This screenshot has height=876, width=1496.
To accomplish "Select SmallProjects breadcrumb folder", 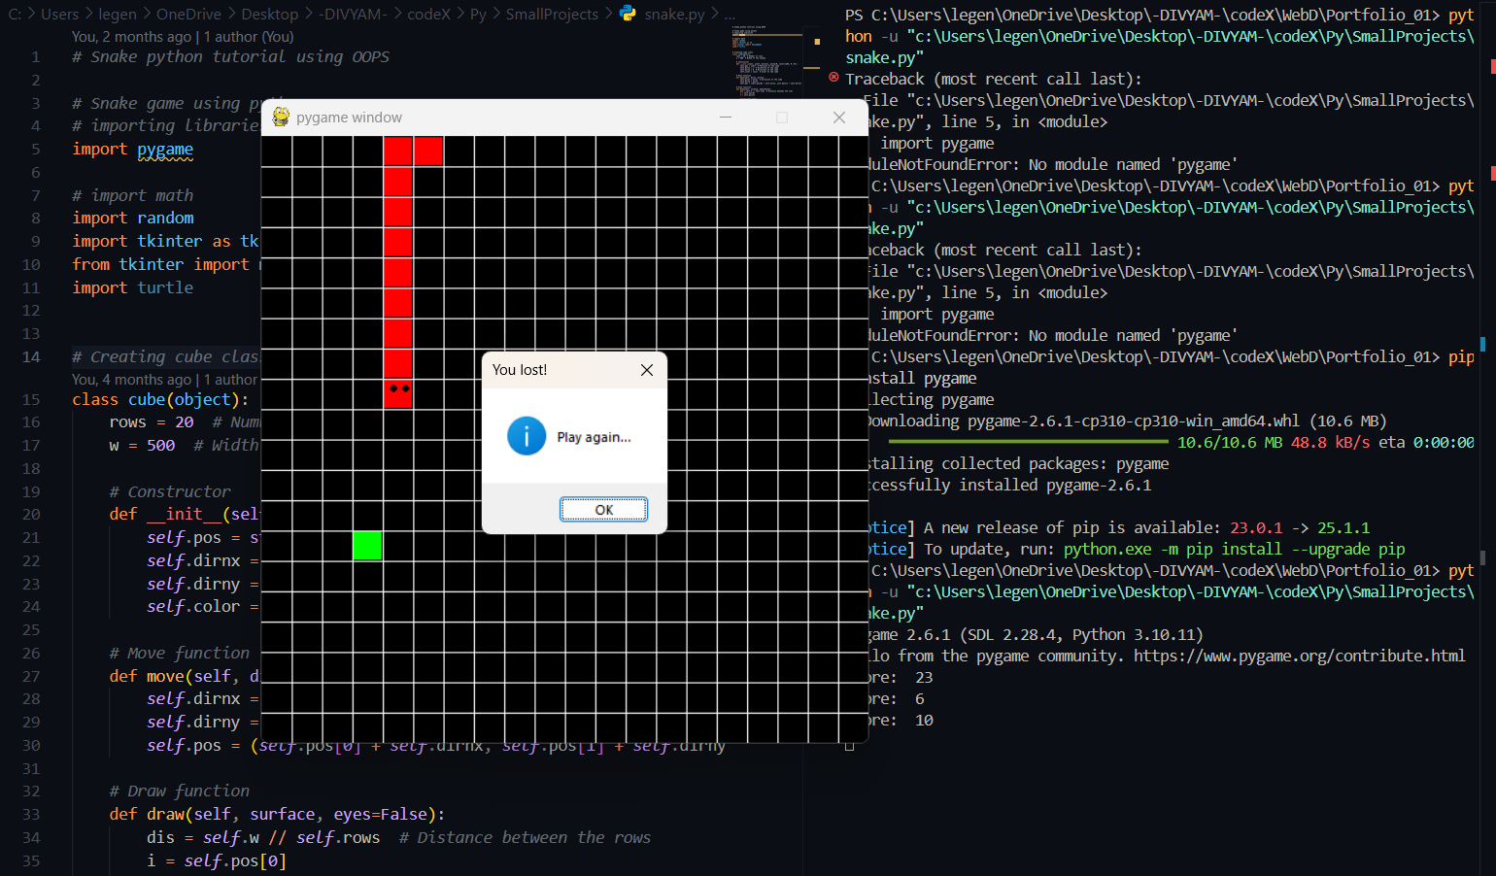I will pos(552,14).
